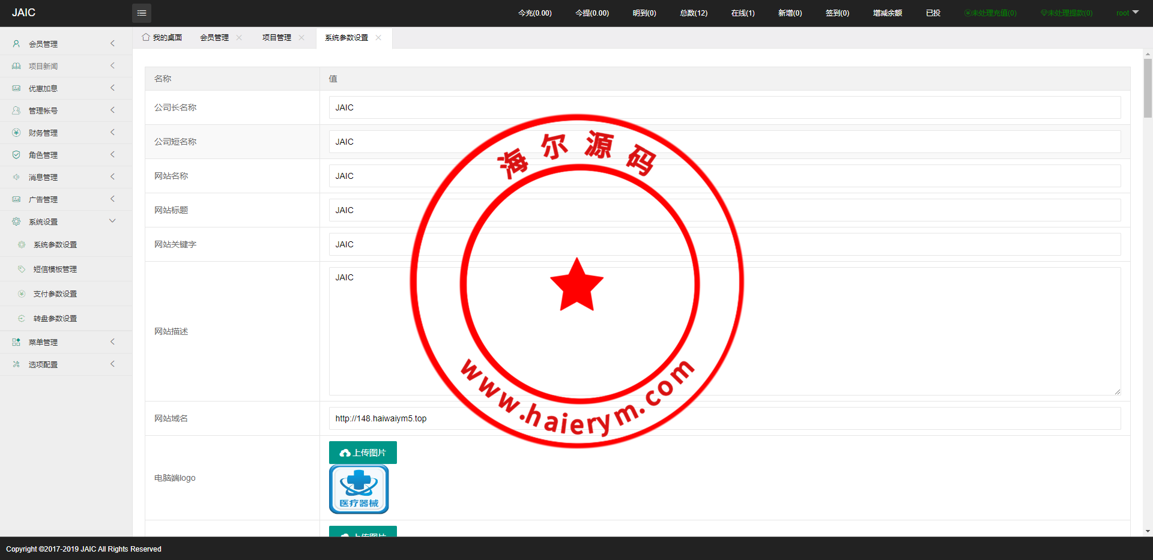Viewport: 1153px width, 560px height.
Task: Click 未处理充值(0) link
Action: [x=990, y=13]
